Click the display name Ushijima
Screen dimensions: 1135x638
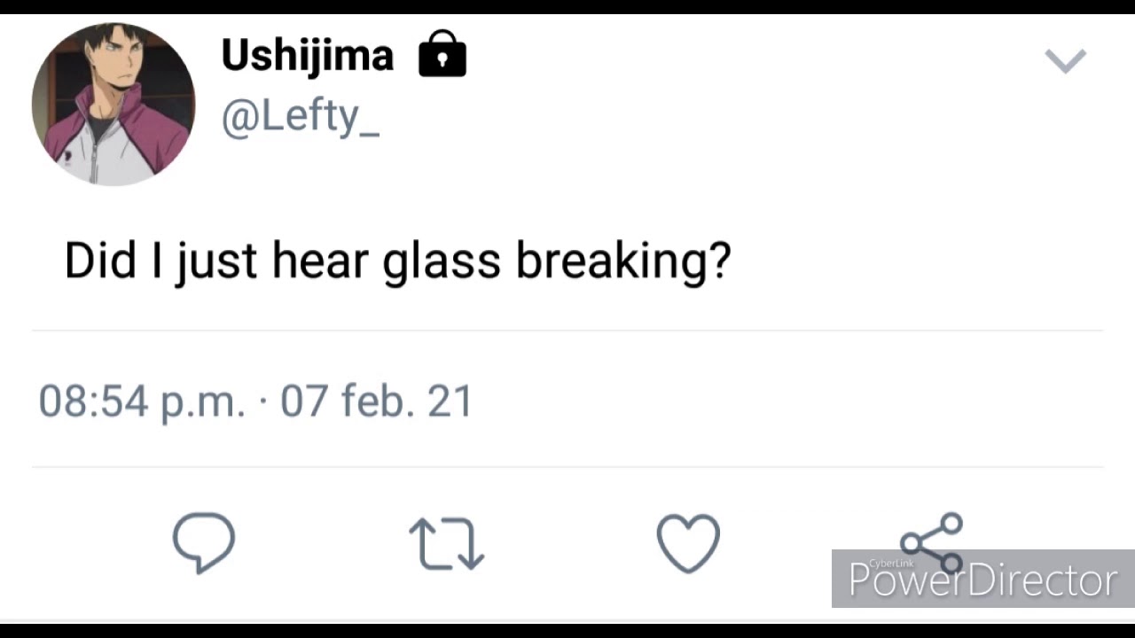pyautogui.click(x=307, y=55)
